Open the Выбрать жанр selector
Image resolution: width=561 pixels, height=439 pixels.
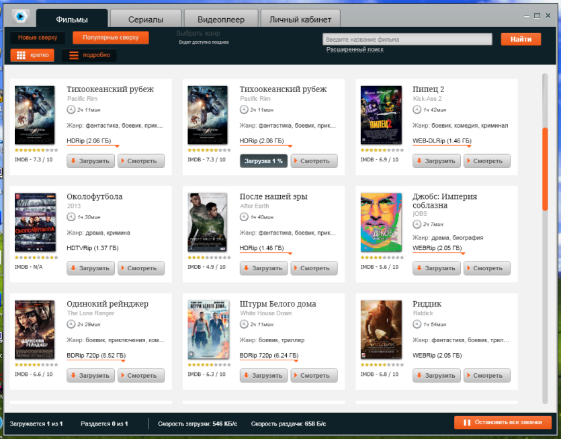[x=198, y=34]
